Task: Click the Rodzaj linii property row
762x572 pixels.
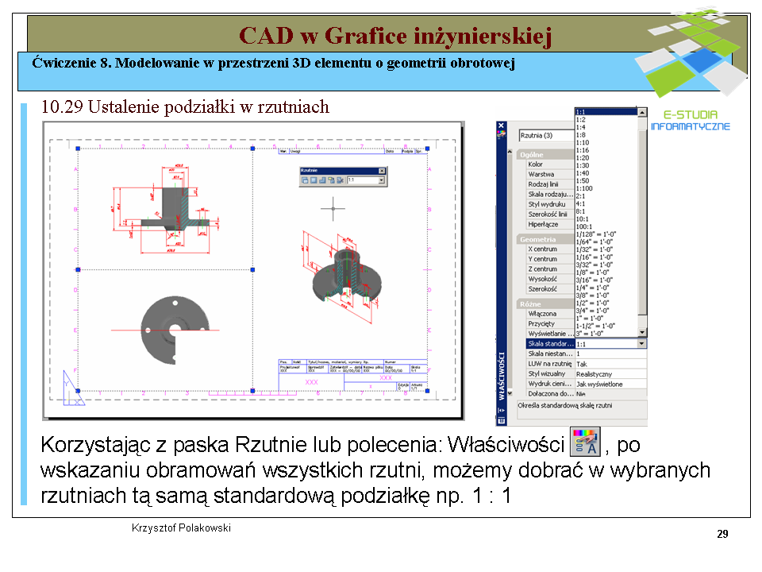Action: 550,184
